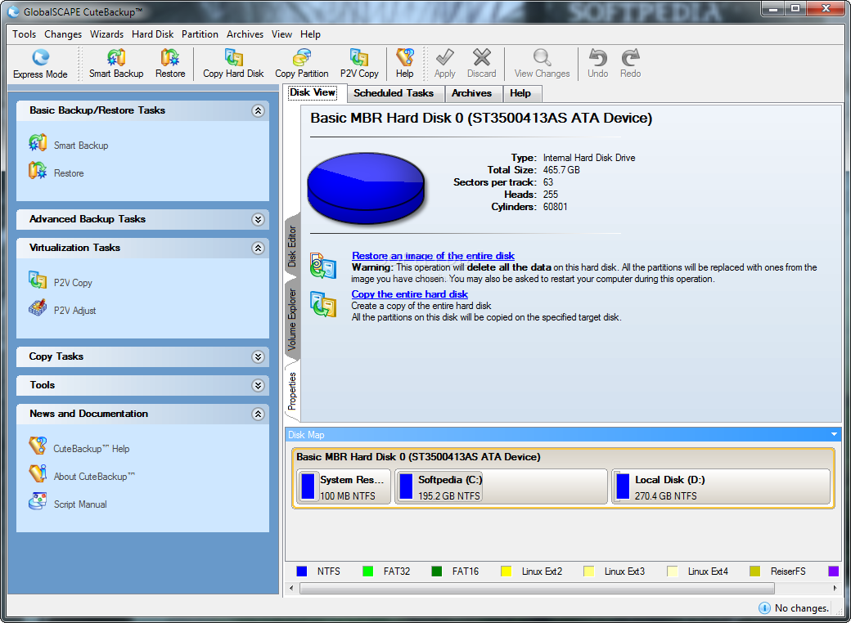851x623 pixels.
Task: Select Smart Backup in the Basic Tasks panel
Action: tap(69, 144)
